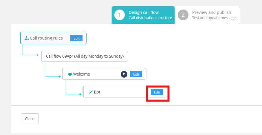This screenshot has width=262, height=135.
Task: Close the call flow designer
Action: pyautogui.click(x=30, y=119)
